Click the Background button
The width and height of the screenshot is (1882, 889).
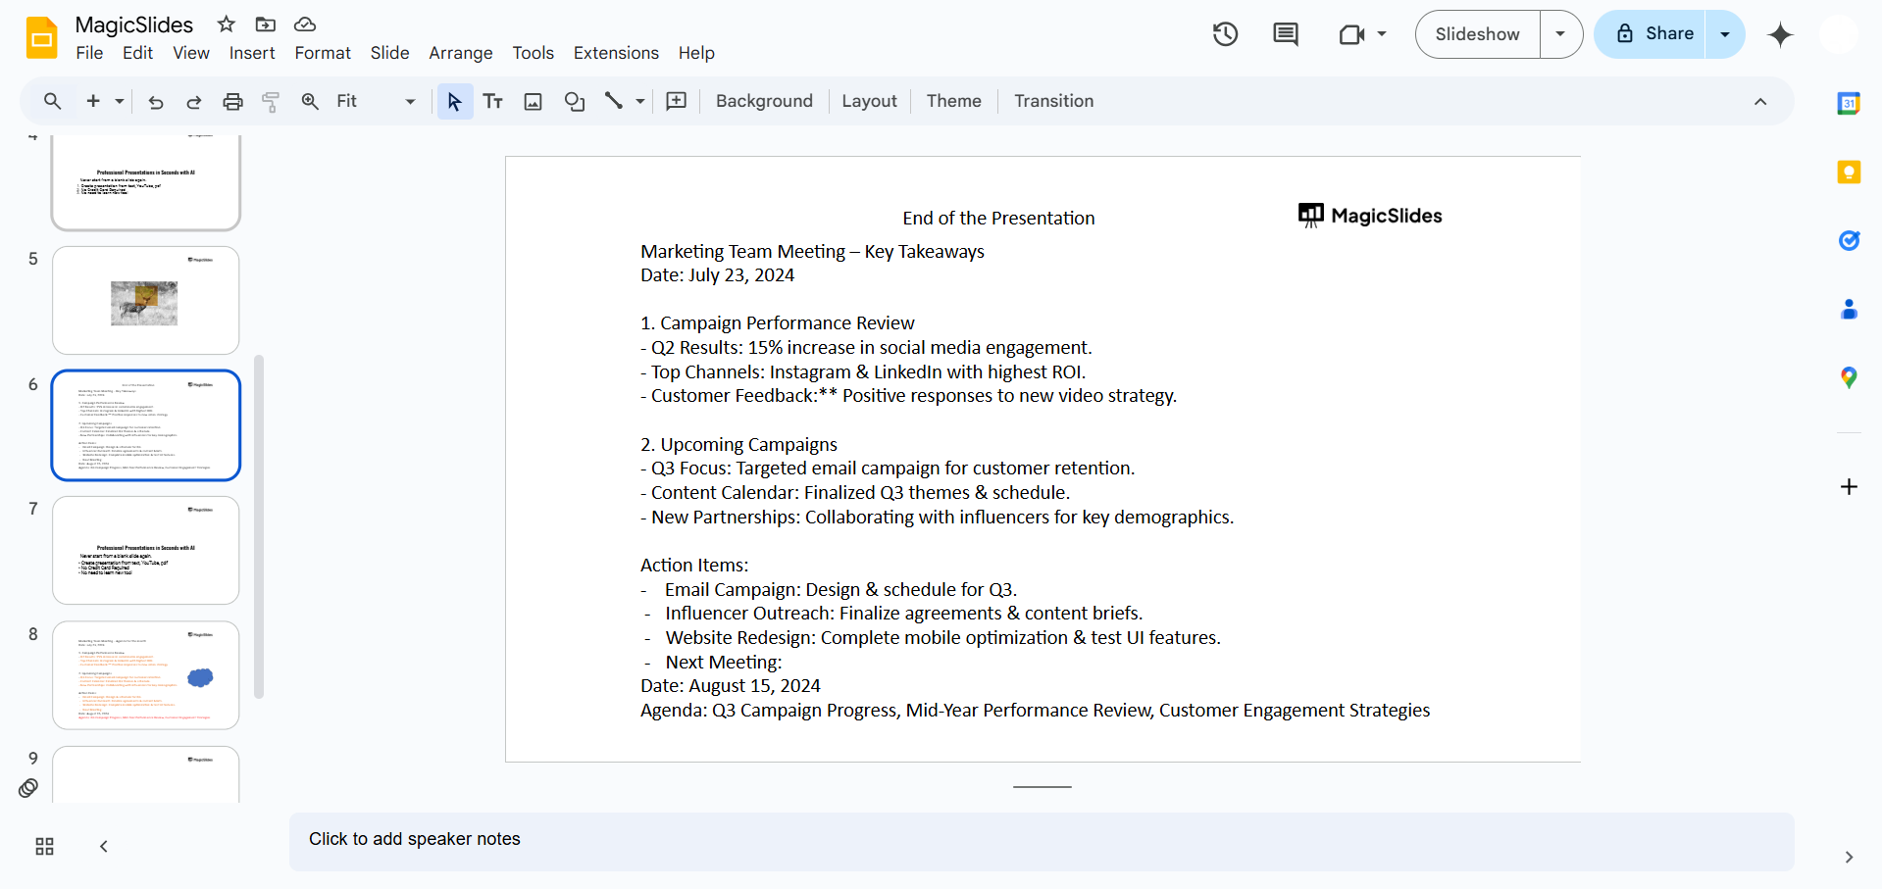pyautogui.click(x=764, y=101)
